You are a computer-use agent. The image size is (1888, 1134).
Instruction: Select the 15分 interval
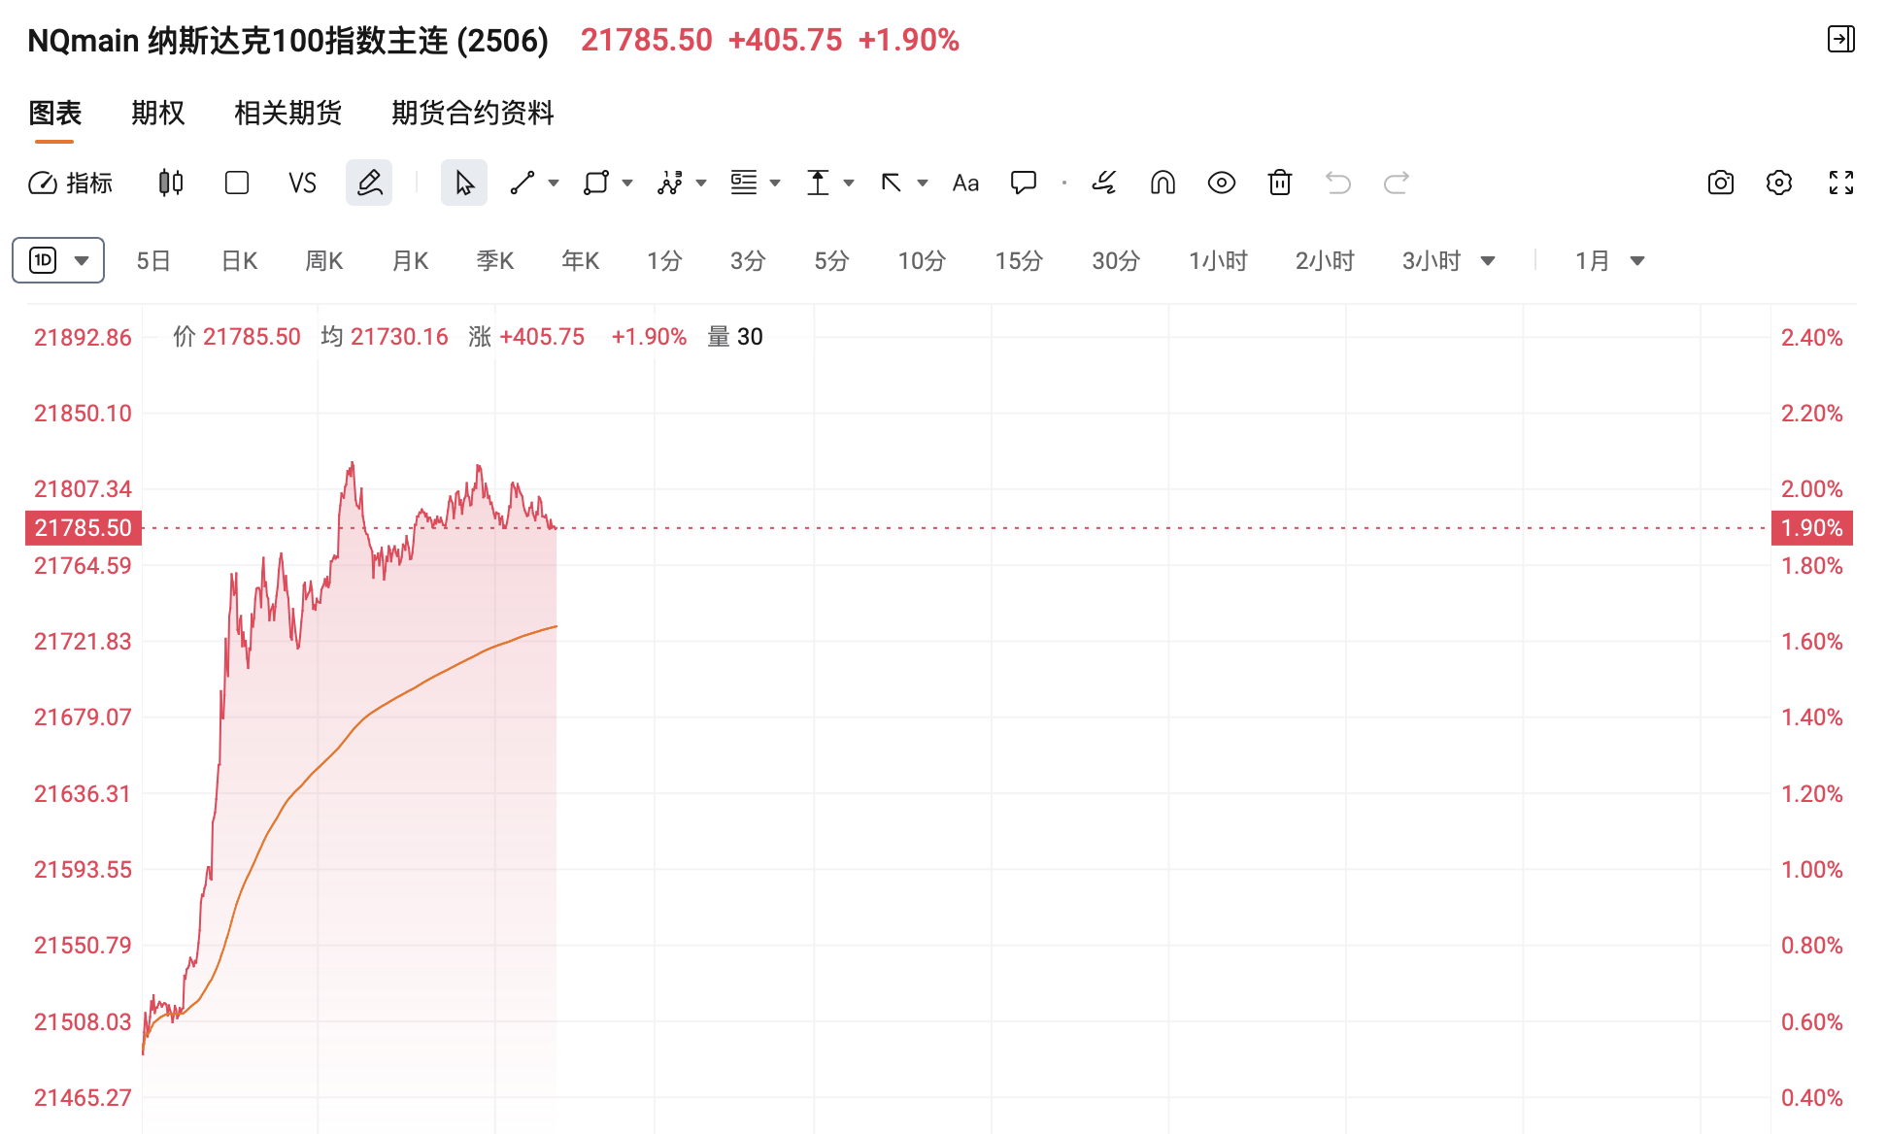[1019, 260]
